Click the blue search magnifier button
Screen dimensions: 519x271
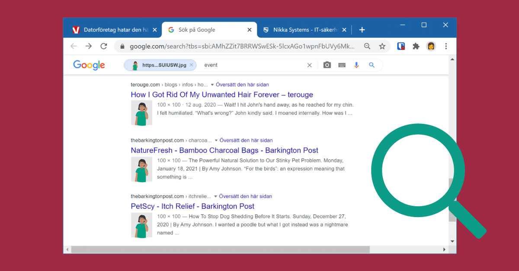(372, 65)
